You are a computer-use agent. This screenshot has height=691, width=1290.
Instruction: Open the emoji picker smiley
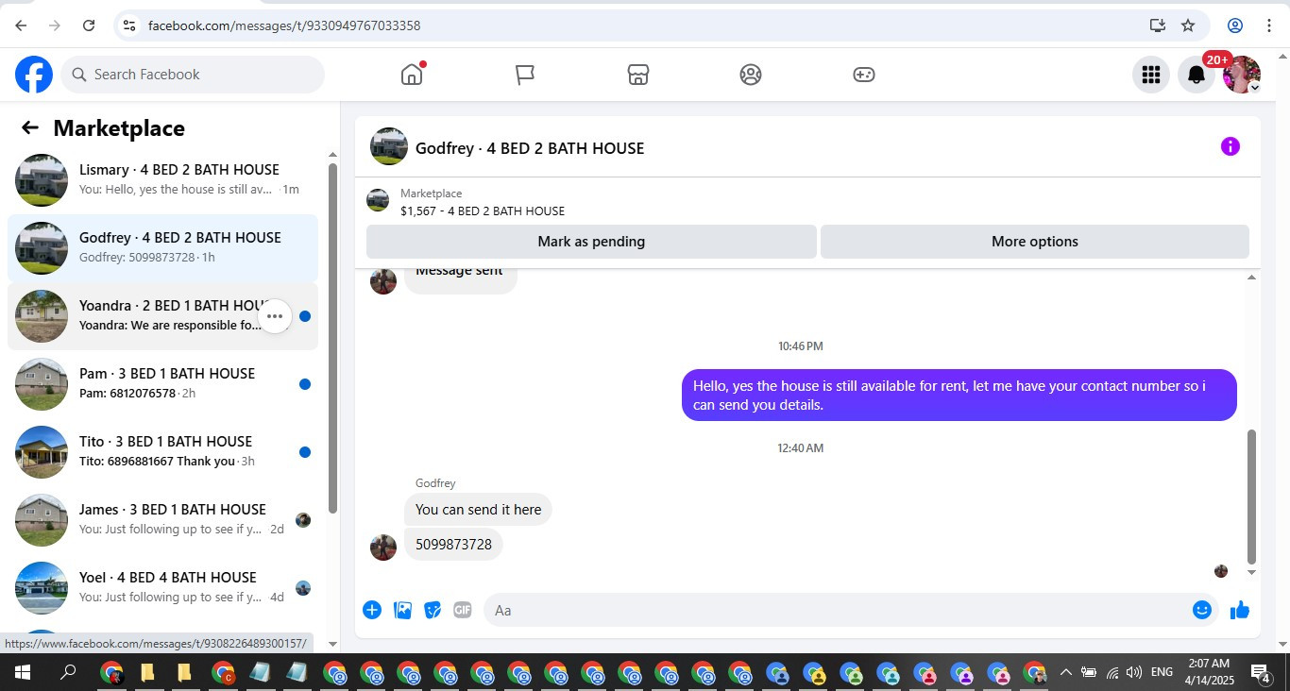(1202, 610)
